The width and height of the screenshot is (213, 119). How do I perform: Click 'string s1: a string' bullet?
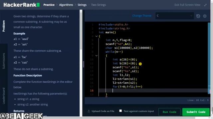(x=28, y=99)
